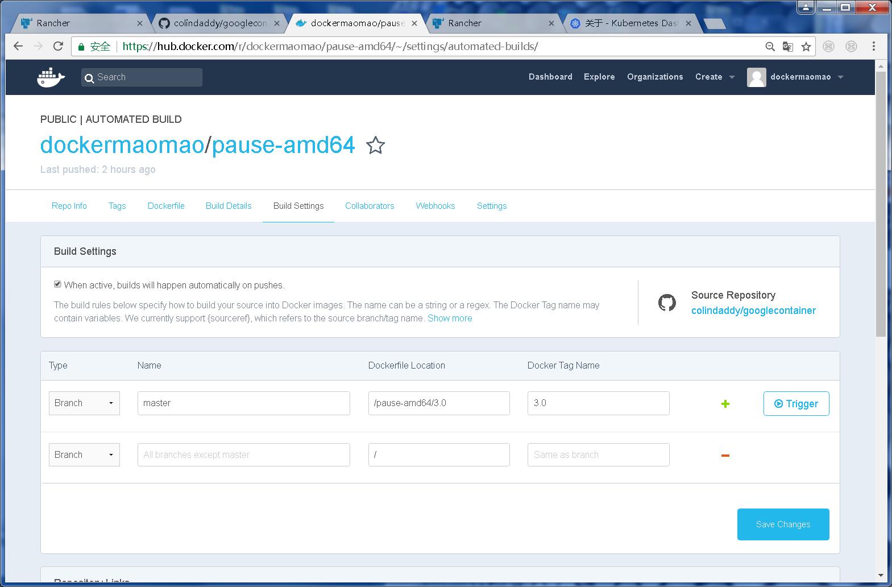Switch to Repo Info tab
Viewport: 892px width, 587px height.
(x=69, y=206)
